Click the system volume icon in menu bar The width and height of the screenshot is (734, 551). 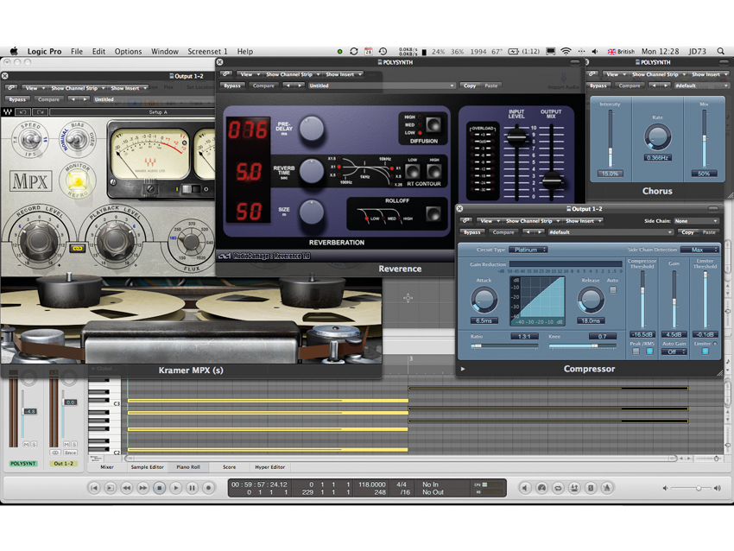pyautogui.click(x=594, y=51)
